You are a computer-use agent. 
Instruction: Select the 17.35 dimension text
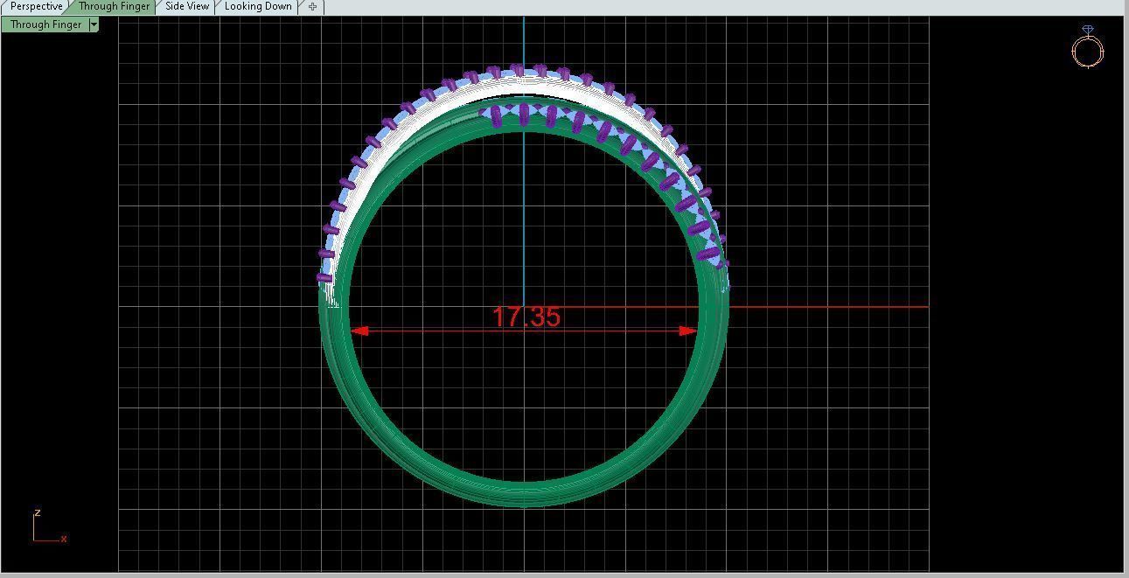coord(526,317)
